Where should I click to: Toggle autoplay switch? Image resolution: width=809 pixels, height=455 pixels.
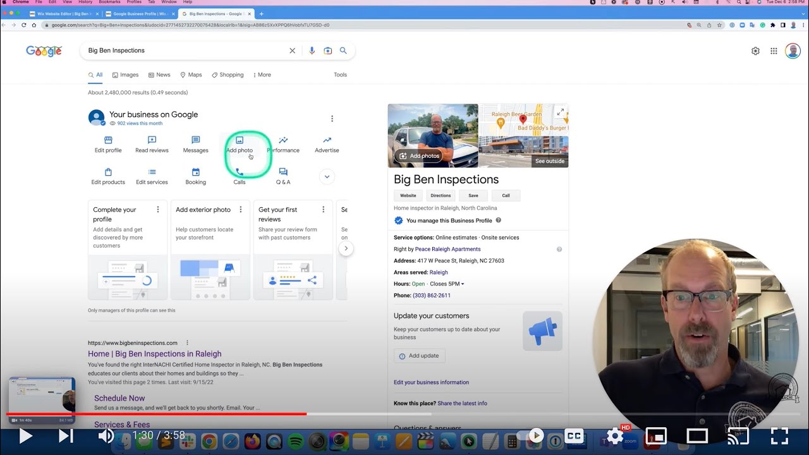[x=532, y=435]
